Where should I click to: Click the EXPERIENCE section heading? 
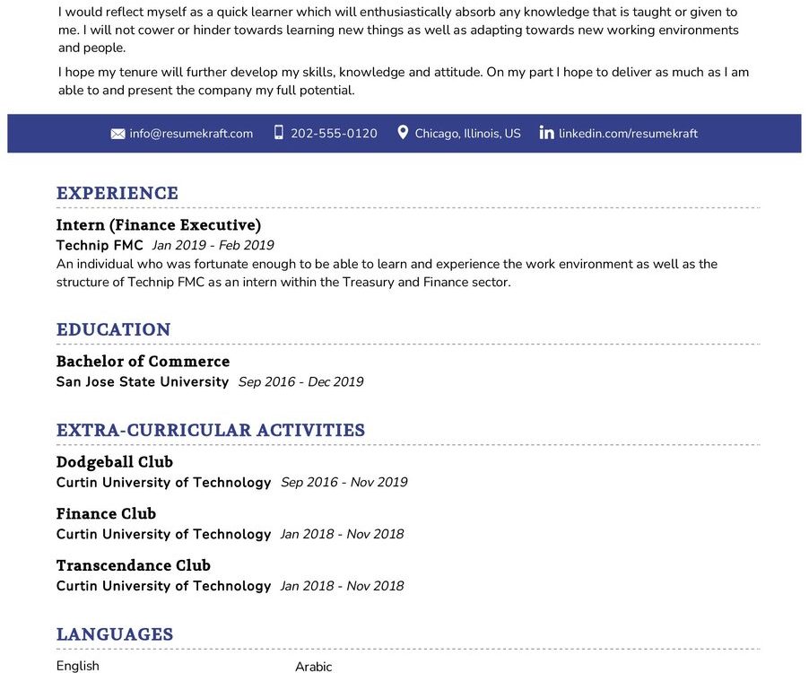117,193
